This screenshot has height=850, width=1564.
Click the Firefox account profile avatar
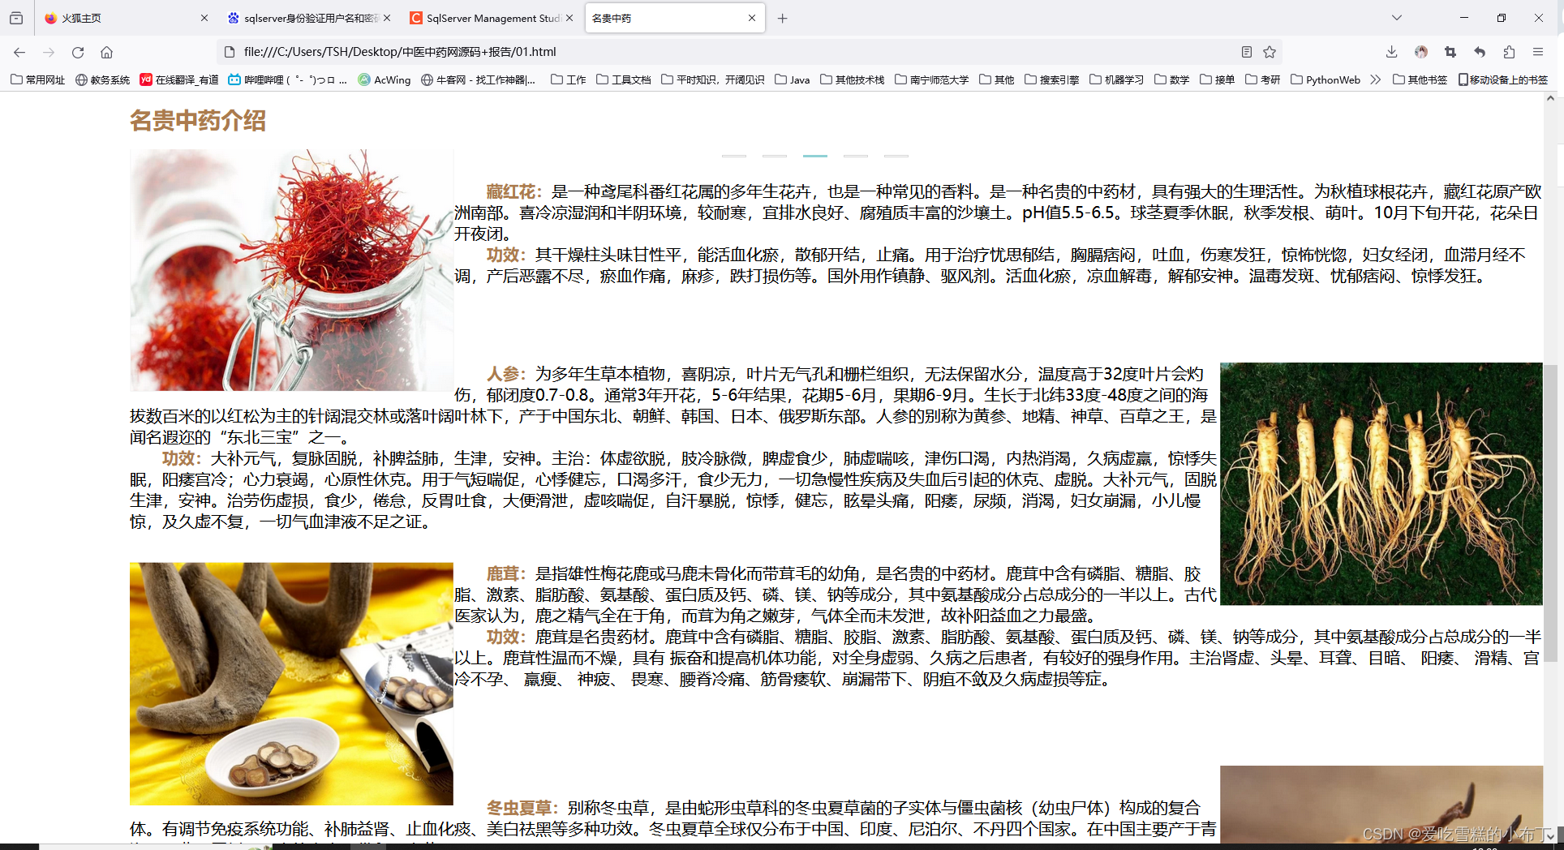click(1420, 51)
